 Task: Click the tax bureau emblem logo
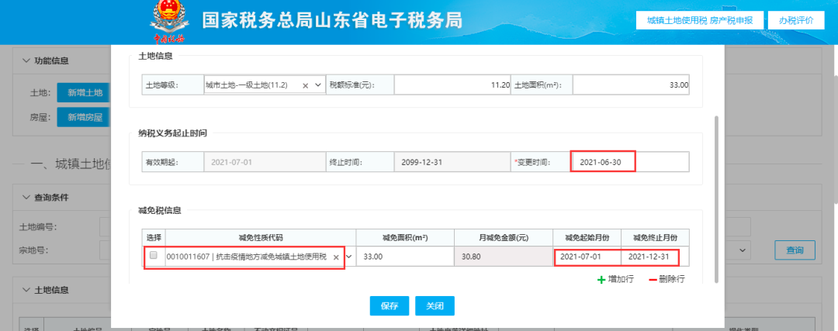click(169, 22)
